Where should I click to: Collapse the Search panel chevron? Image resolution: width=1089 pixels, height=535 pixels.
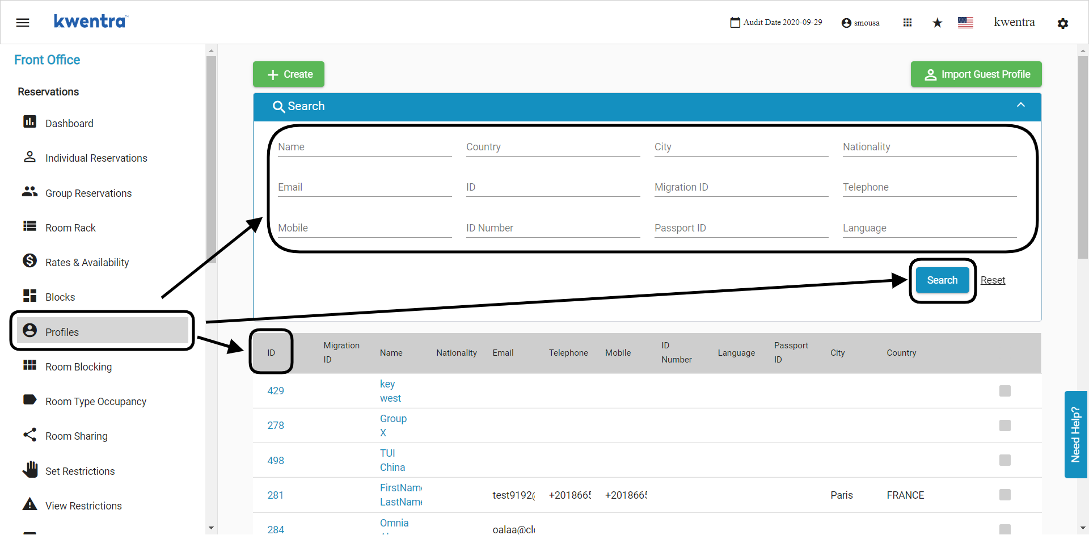point(1021,105)
